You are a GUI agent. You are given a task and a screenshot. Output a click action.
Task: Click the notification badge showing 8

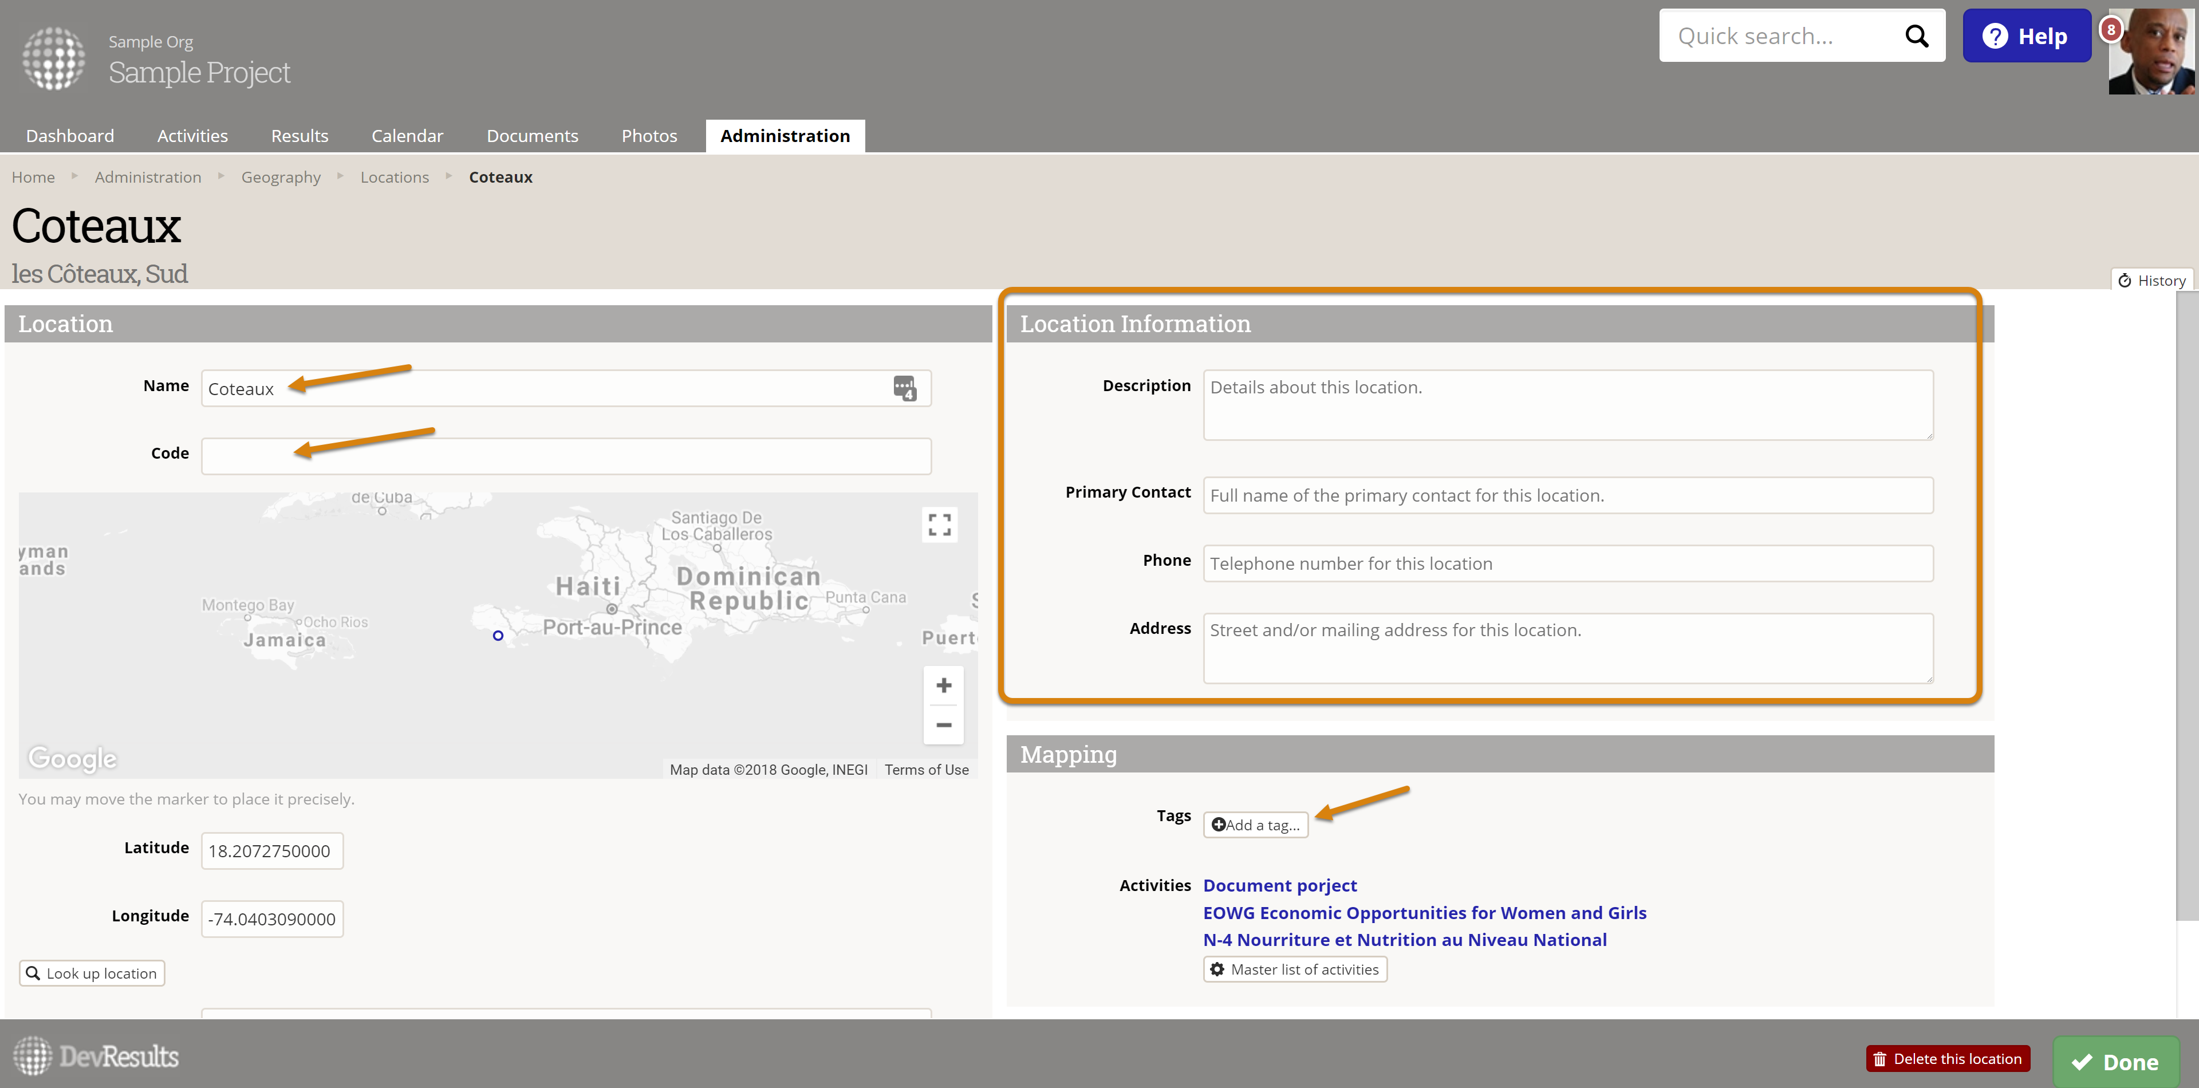coord(2110,30)
